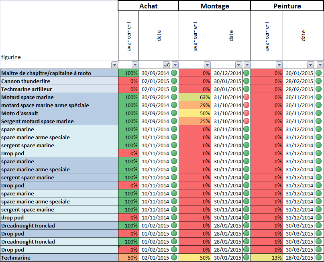Select the figurine header cell

tap(59, 36)
